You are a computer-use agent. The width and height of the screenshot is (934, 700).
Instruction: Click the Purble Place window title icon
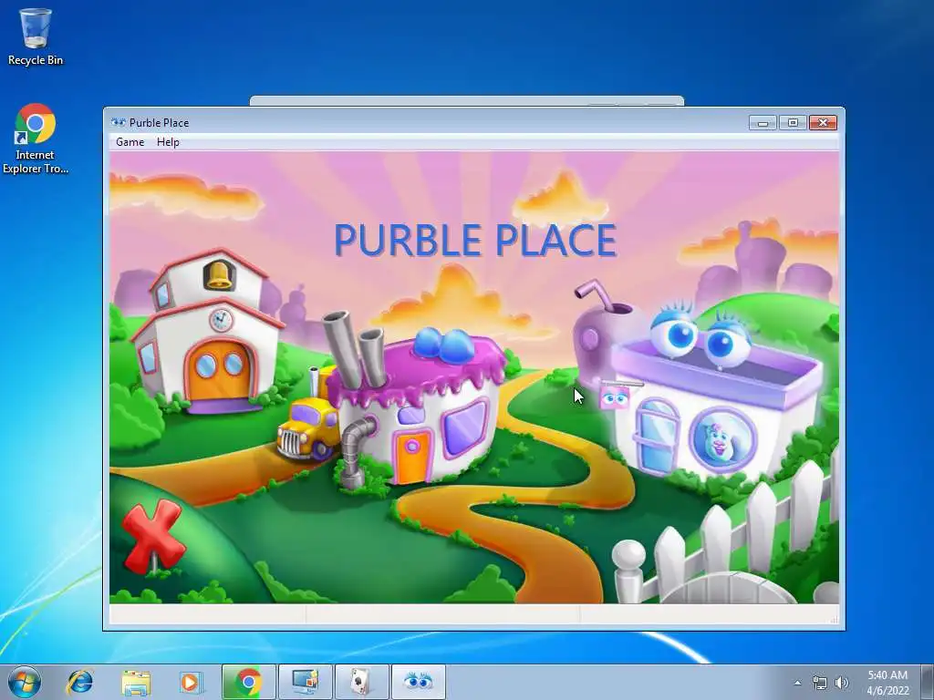pyautogui.click(x=119, y=123)
